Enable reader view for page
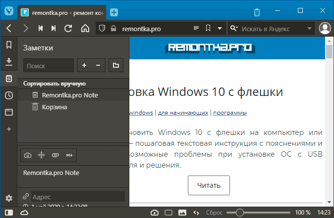 (196, 28)
